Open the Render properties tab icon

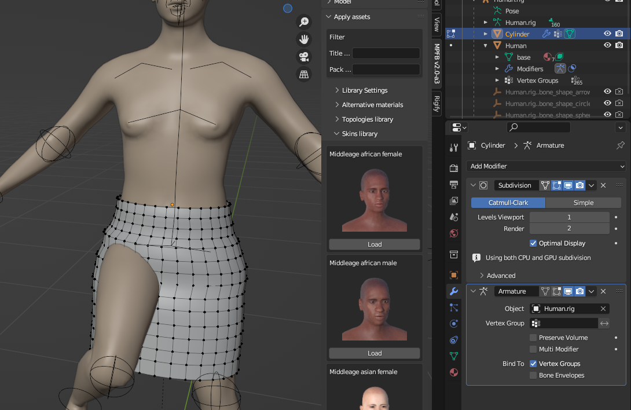pos(454,168)
